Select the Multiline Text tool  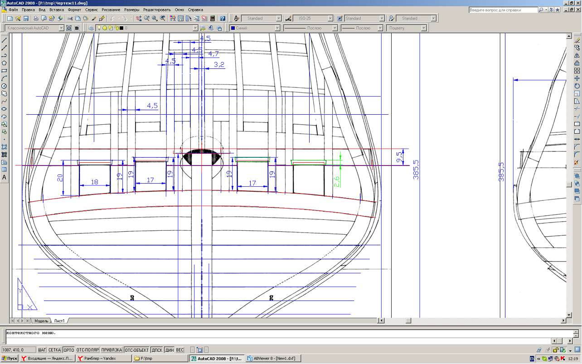coord(4,177)
